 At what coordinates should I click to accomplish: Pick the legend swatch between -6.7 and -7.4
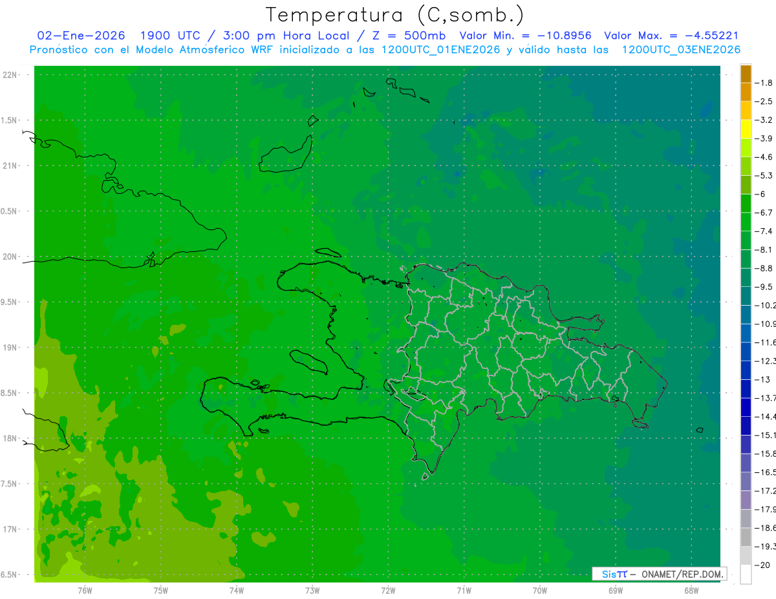[x=746, y=222]
